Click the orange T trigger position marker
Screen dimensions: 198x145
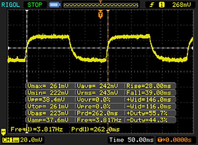pos(100,15)
